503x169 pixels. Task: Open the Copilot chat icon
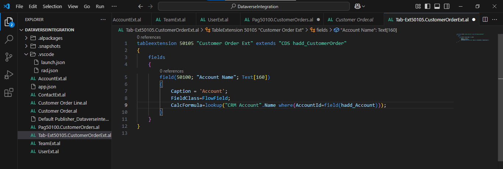pos(357,6)
